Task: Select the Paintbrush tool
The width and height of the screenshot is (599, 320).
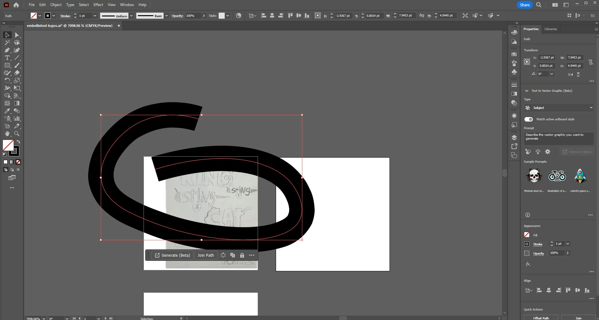Action: [17, 65]
